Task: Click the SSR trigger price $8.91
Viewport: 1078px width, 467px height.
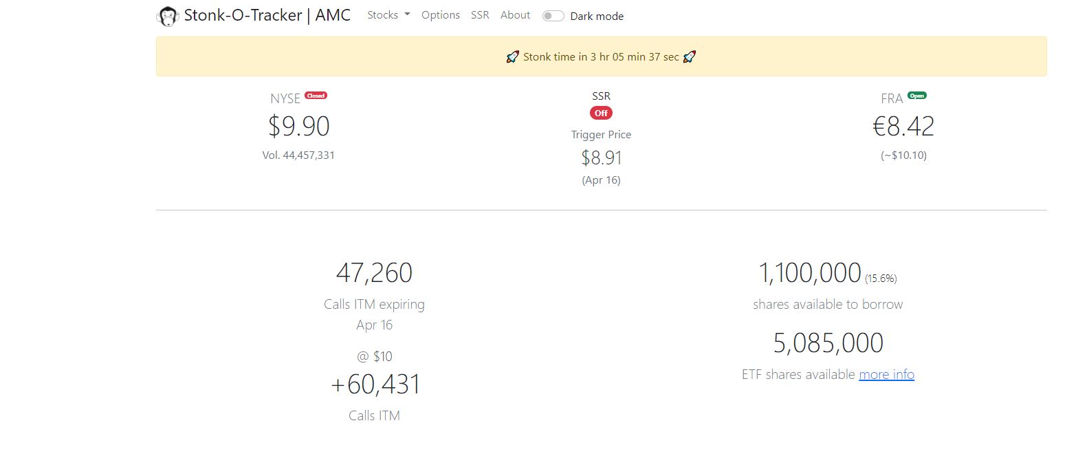Action: 602,158
